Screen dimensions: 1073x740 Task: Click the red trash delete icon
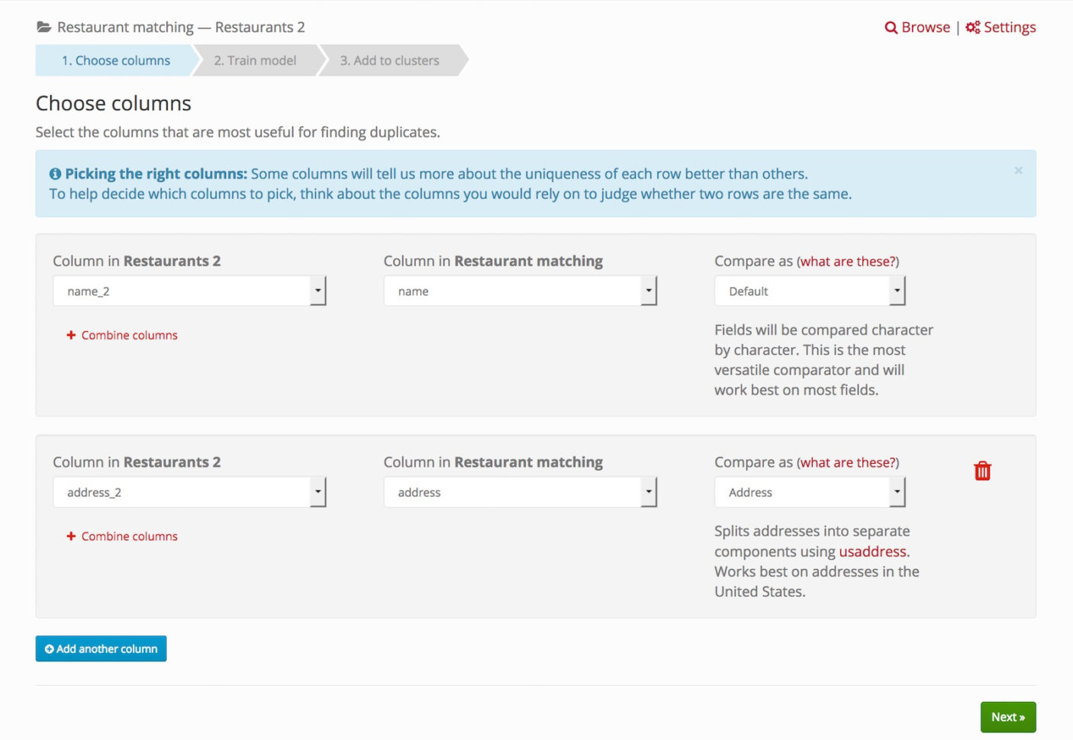click(x=982, y=471)
